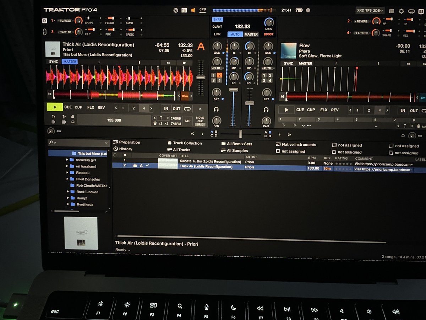The height and width of the screenshot is (320, 426).
Task: Open the layout selector XK2_TP3_2DE
Action: point(370,11)
